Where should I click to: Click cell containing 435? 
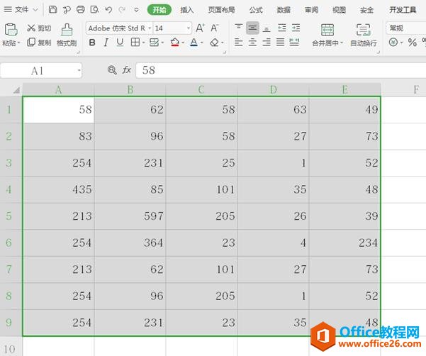point(59,189)
